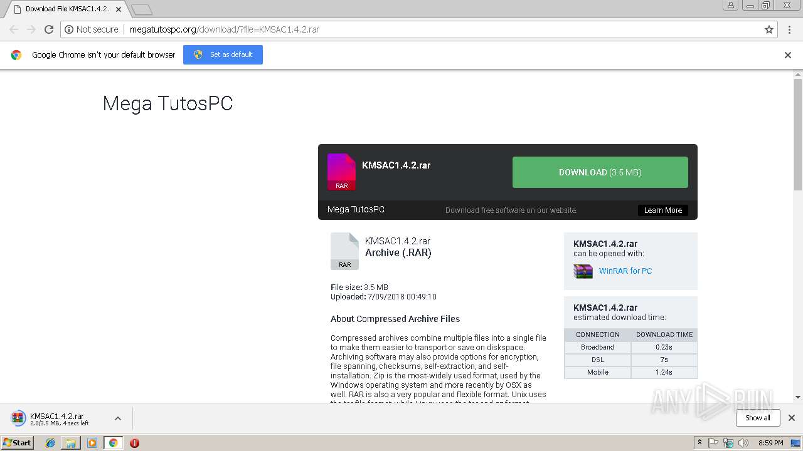Screen dimensions: 803x451
Task: Click the DSL connection row
Action: pos(630,360)
